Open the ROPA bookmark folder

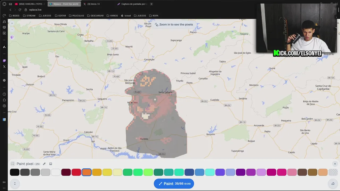click(x=154, y=16)
